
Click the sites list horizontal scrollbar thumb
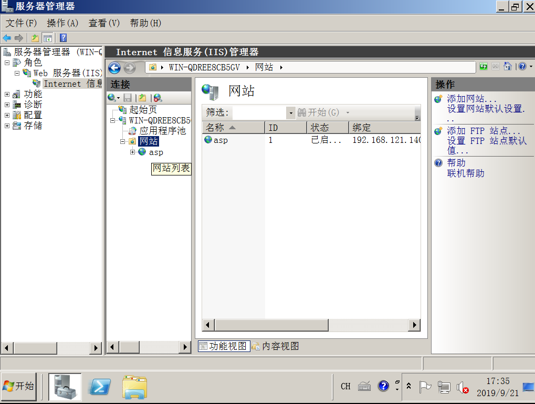click(x=271, y=325)
